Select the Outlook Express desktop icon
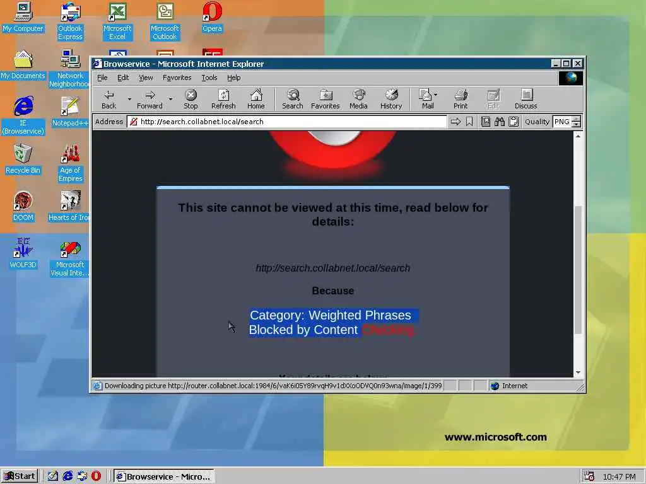Image resolution: width=646 pixels, height=484 pixels. point(70,21)
